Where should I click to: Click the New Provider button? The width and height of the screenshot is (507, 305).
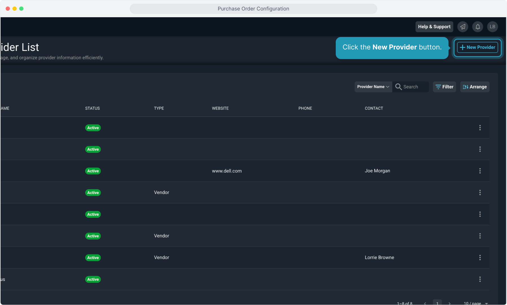click(x=477, y=47)
